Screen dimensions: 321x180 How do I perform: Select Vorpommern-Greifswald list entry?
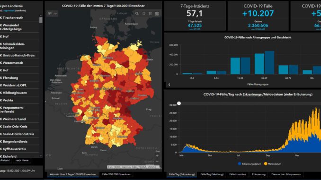19,110
